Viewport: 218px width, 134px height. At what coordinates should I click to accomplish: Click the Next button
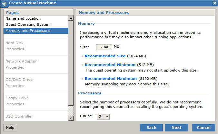(176, 128)
